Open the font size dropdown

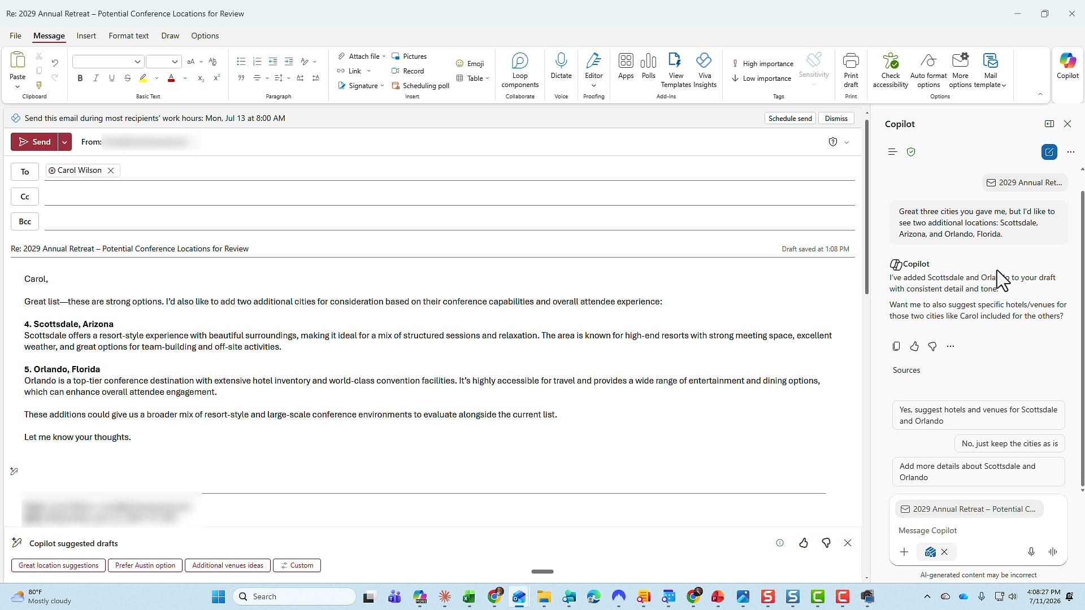[x=175, y=62]
